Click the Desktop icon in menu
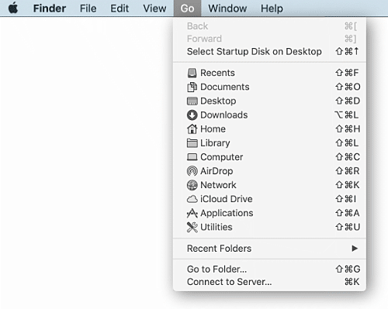Image resolution: width=388 pixels, height=309 pixels. click(x=192, y=101)
